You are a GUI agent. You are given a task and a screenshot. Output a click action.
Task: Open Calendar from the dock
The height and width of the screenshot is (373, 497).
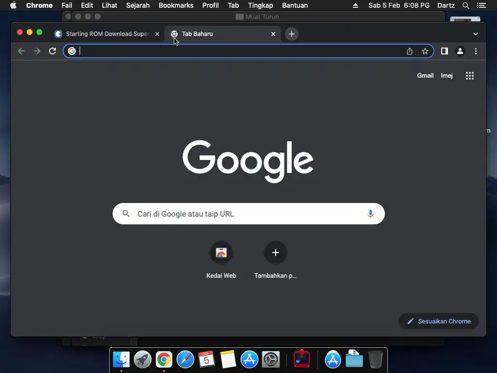[x=206, y=360]
